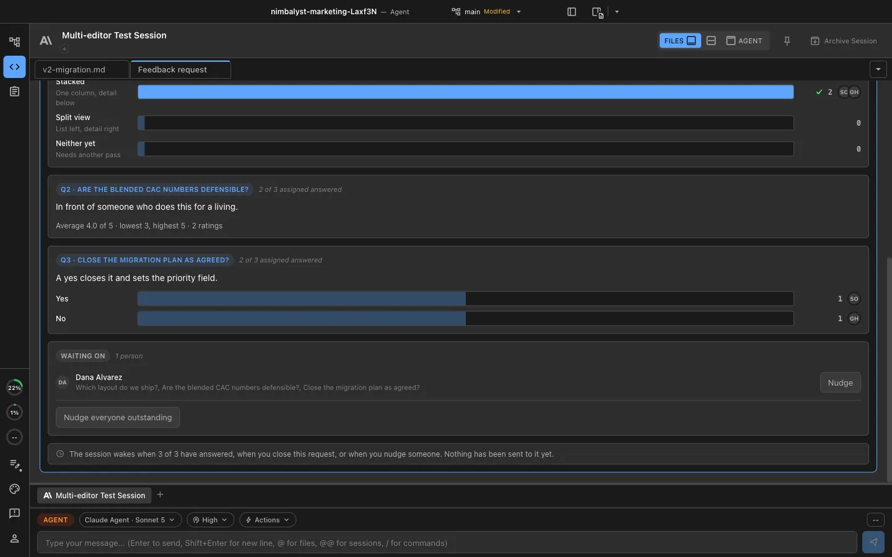Click the Dana Alvarez name
This screenshot has height=557, width=892.
[98, 377]
